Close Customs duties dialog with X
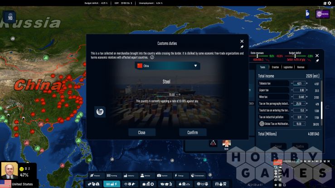The height and width of the screenshot is (188, 335). 242,41
